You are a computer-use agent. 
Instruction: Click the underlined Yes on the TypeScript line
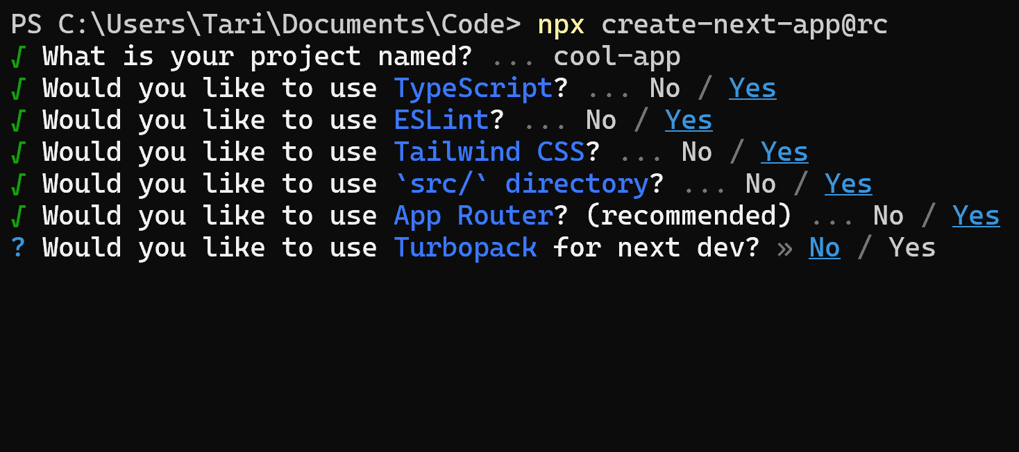pos(752,89)
